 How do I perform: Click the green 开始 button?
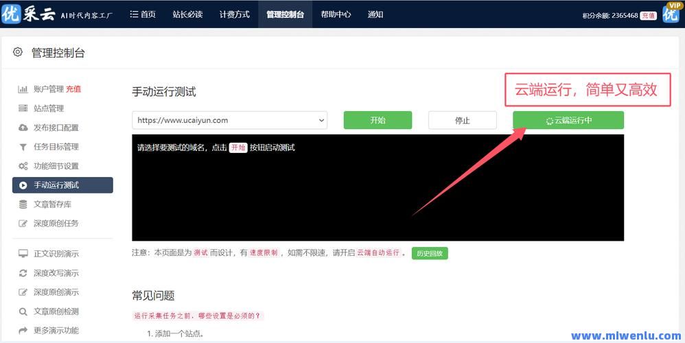coord(378,120)
